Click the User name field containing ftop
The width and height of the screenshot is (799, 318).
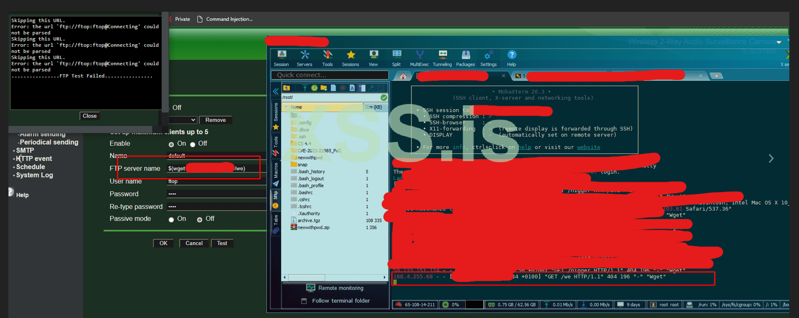(x=216, y=181)
